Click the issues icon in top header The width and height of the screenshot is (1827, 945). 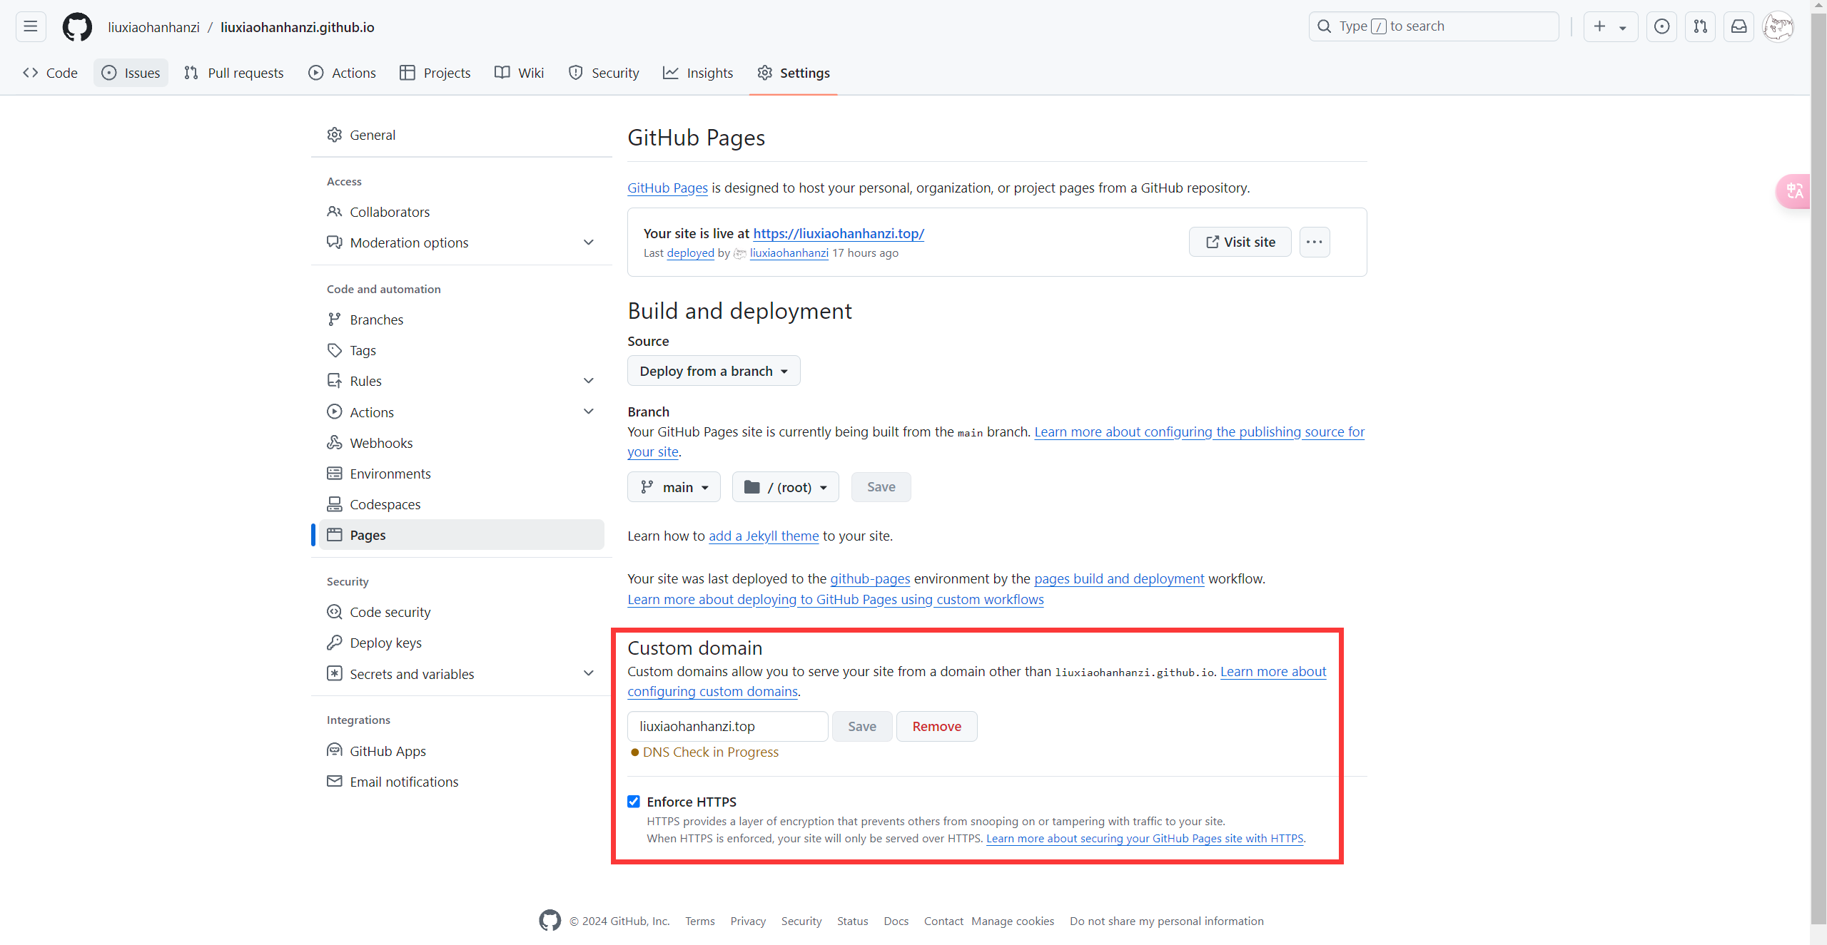pos(1661,26)
